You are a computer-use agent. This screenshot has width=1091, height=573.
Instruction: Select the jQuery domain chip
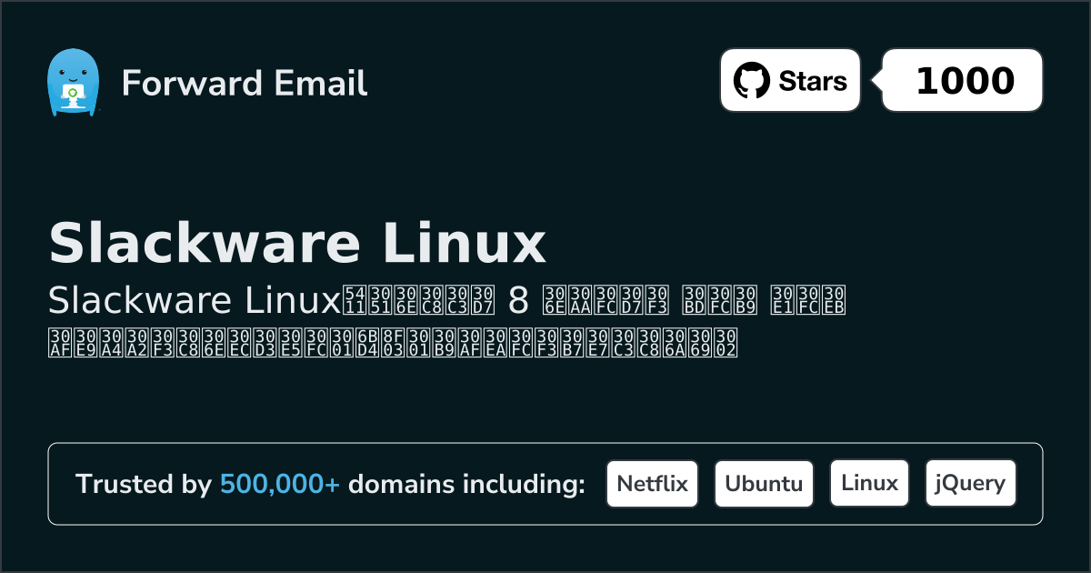click(x=970, y=483)
